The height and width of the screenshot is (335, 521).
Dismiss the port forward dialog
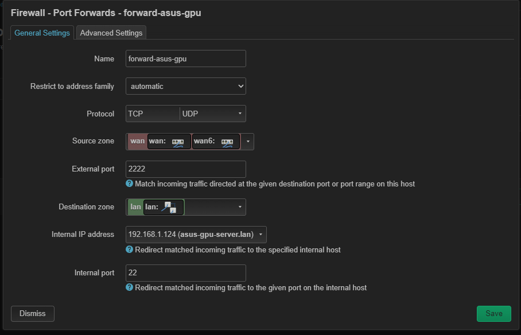tap(33, 313)
